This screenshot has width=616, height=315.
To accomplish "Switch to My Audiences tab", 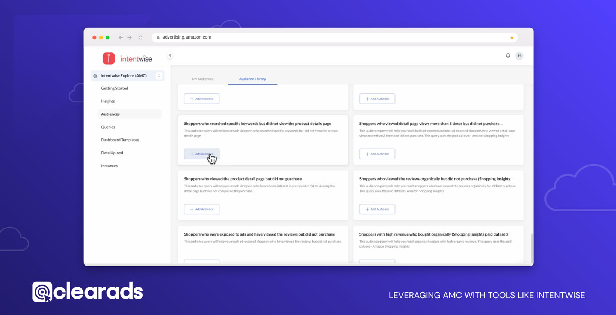I will (203, 79).
